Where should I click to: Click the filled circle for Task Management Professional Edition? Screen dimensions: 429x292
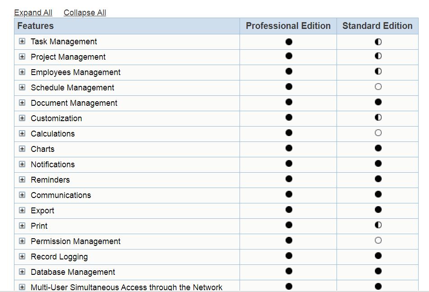[x=288, y=42]
